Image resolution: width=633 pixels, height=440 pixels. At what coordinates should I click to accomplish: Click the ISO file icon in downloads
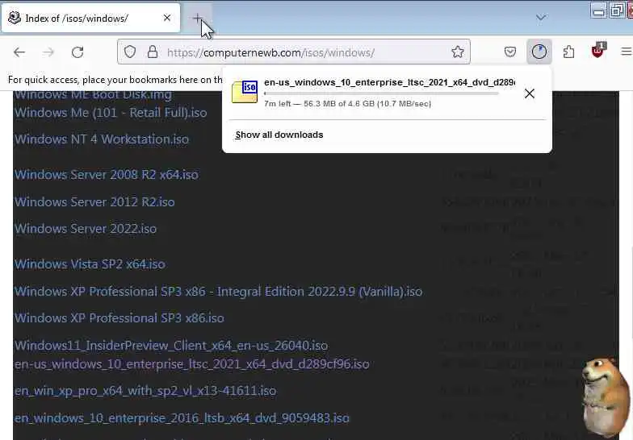pyautogui.click(x=245, y=92)
